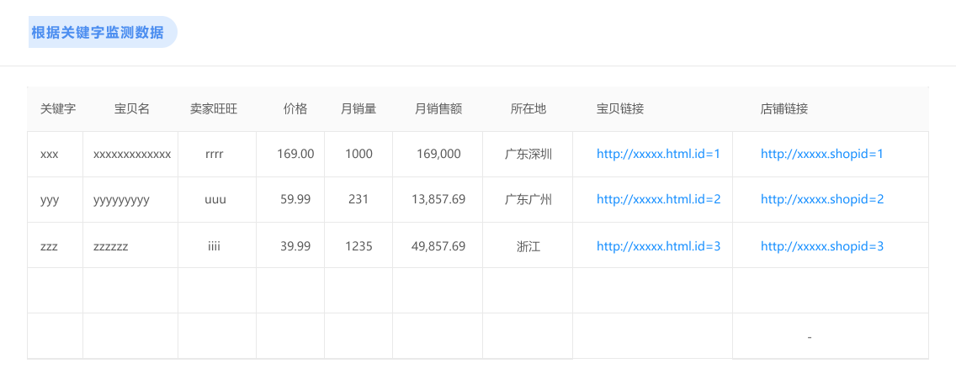
Task: Select monthly sales cell 1235
Action: coord(358,246)
